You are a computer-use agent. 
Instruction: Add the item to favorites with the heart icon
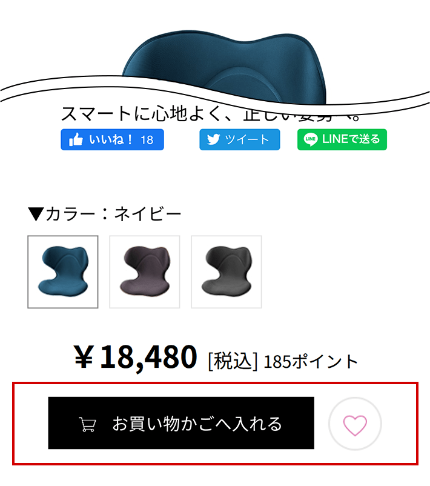(355, 424)
